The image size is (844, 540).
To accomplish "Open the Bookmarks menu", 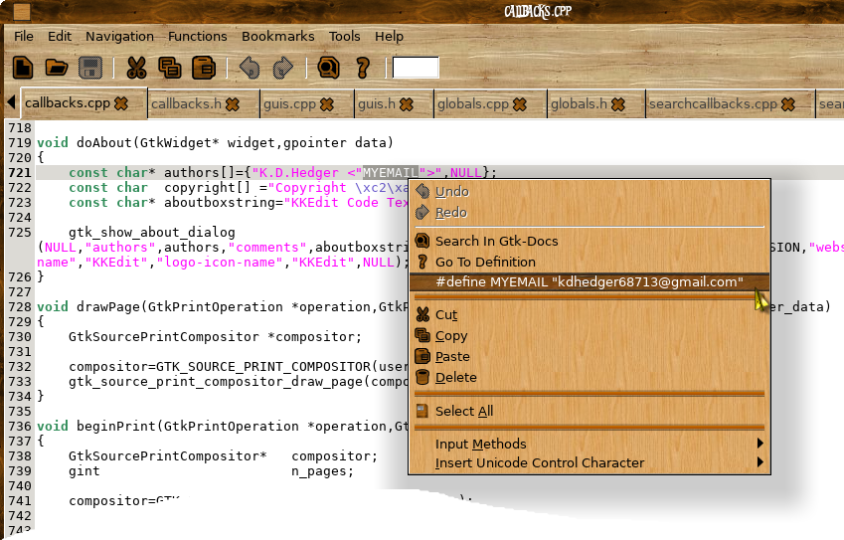I will coord(277,36).
